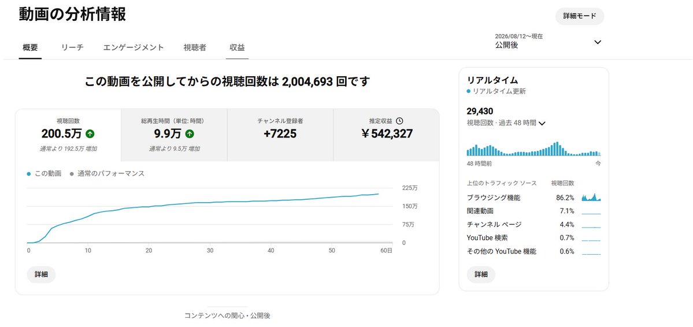This screenshot has height=327, width=693.
Task: Click the 上位のトラフィック ソース header
Action: coord(502,183)
